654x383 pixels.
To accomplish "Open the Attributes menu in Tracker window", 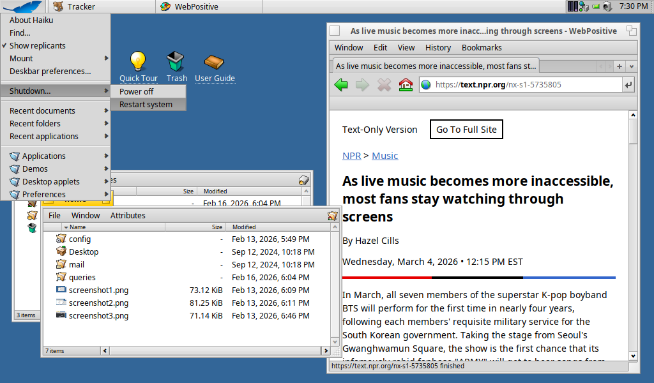I will 128,216.
